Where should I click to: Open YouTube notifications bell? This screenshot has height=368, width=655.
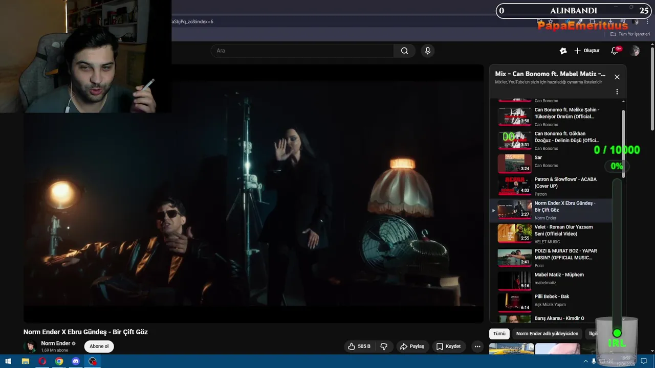[615, 51]
